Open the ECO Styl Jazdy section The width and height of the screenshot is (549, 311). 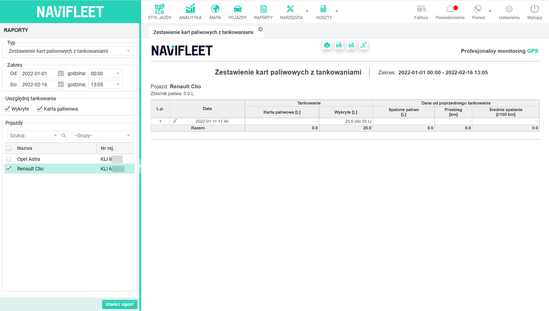pos(160,12)
